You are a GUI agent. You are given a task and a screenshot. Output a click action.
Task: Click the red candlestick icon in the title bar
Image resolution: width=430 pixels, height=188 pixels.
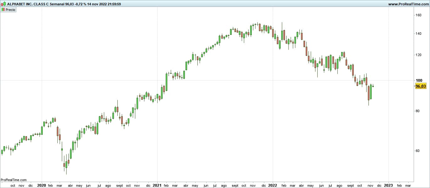tap(2, 4)
